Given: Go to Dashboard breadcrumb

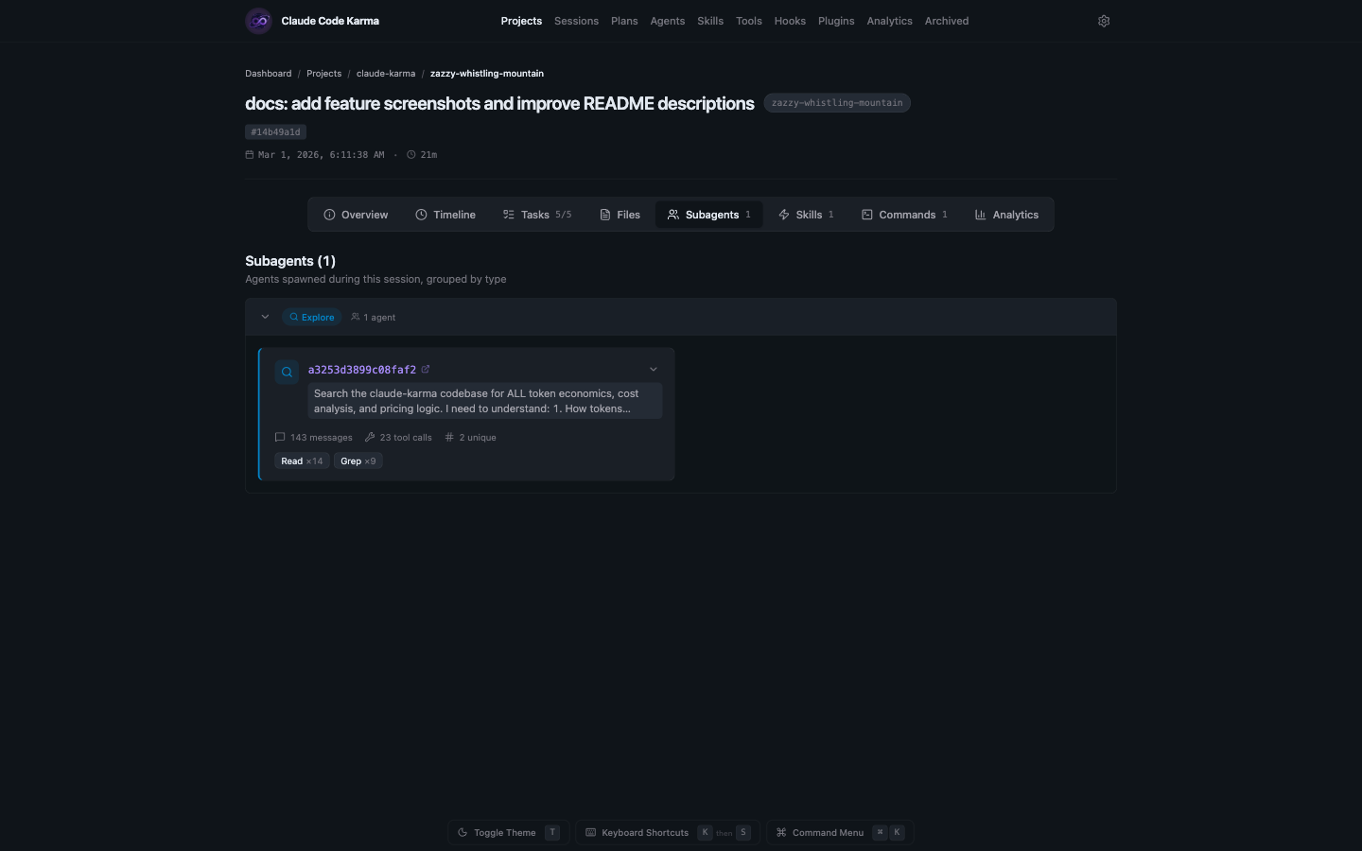Looking at the screenshot, I should tap(269, 74).
